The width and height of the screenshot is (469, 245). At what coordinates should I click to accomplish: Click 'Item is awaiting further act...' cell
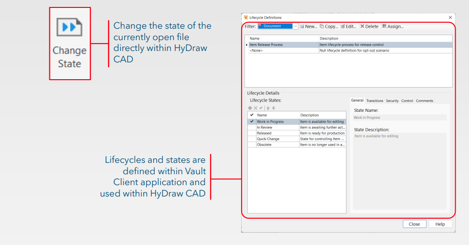322,127
